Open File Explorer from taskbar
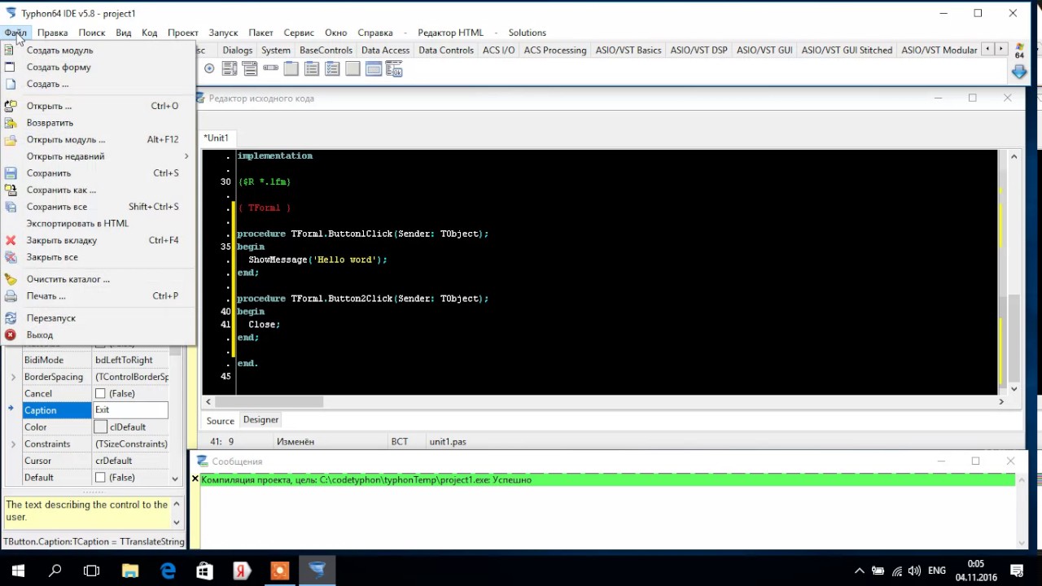 [130, 571]
